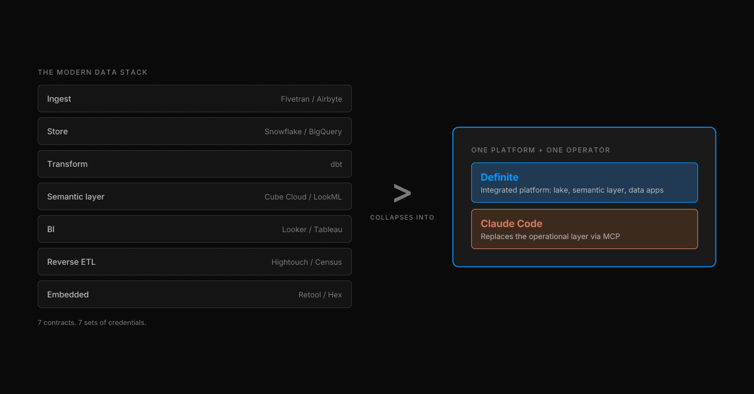Click the 'dbt' tool label

tap(336, 164)
